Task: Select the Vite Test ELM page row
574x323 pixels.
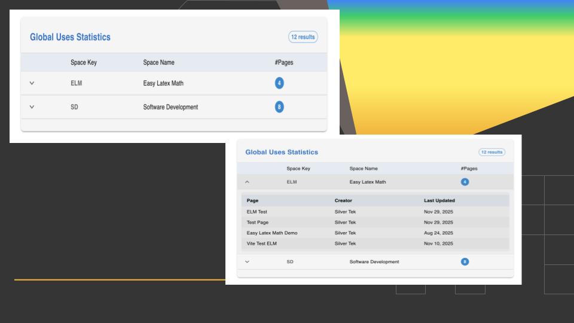Action: point(262,243)
